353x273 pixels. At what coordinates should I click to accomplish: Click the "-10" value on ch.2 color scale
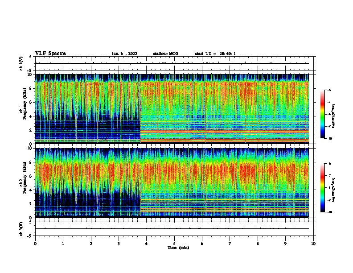[x=329, y=212]
